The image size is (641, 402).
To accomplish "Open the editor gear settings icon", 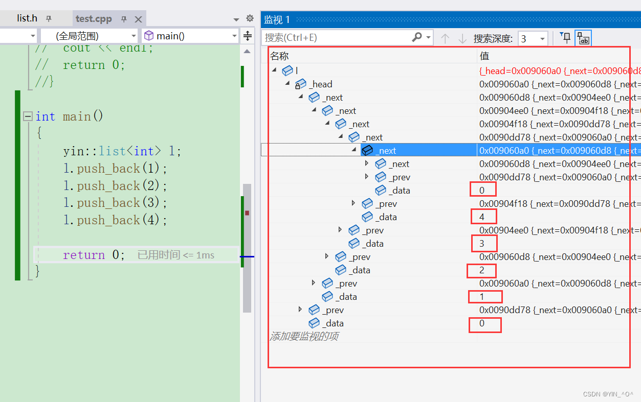I will click(x=250, y=18).
